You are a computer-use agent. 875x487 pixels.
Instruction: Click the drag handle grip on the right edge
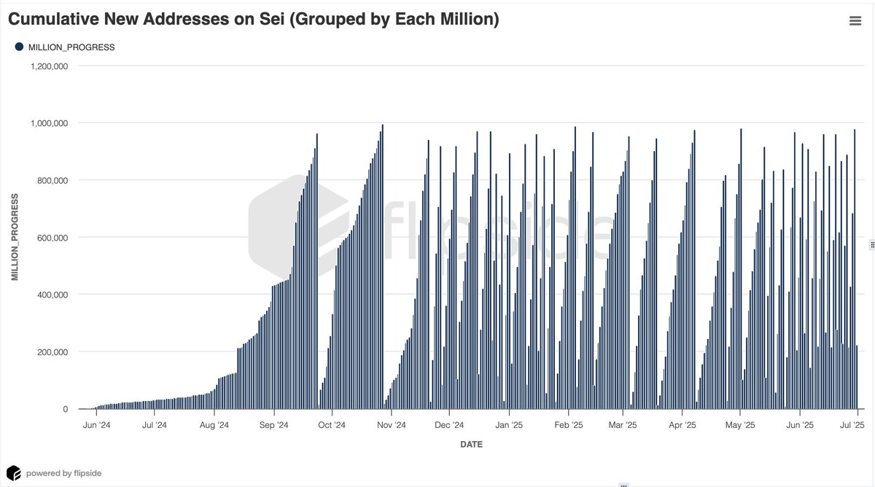872,246
